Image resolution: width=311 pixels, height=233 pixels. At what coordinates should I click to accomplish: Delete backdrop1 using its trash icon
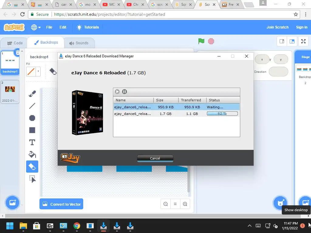pos(17,53)
